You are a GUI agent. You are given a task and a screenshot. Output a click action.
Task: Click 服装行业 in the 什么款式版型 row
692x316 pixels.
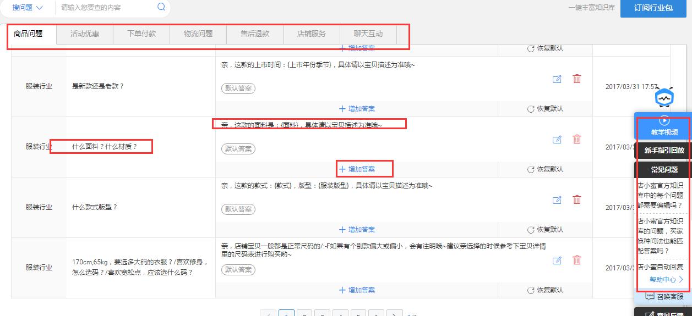tap(39, 207)
